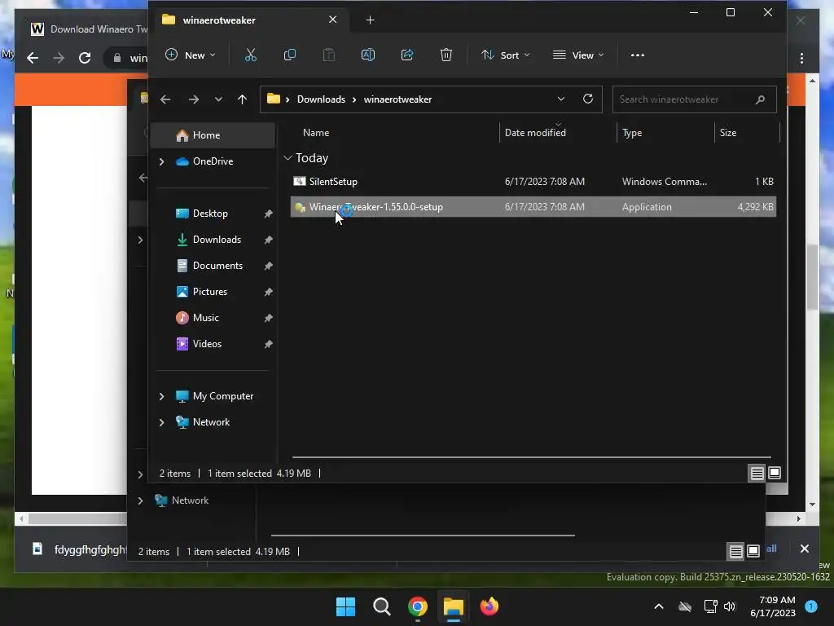Click the Rename icon in toolbar

click(x=368, y=55)
